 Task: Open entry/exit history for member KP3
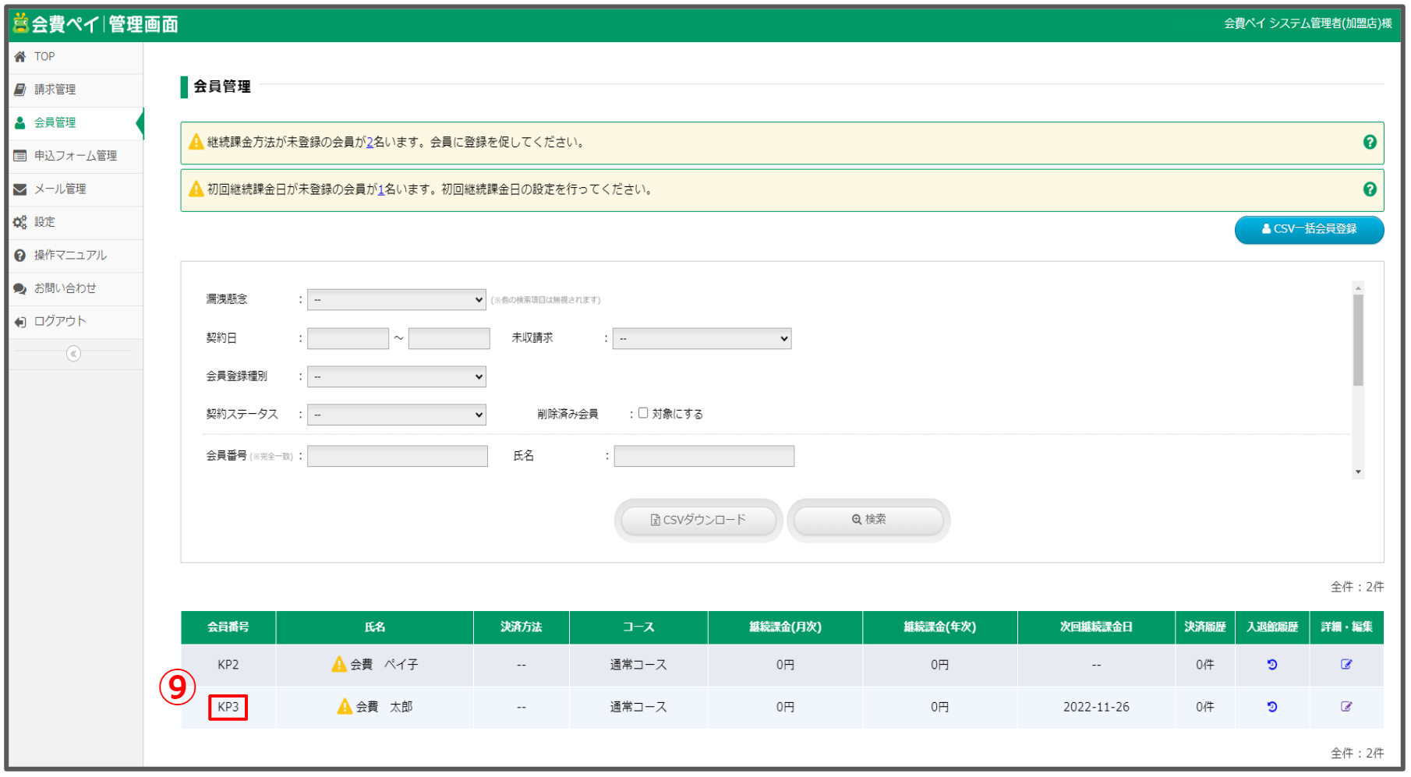[x=1271, y=707]
